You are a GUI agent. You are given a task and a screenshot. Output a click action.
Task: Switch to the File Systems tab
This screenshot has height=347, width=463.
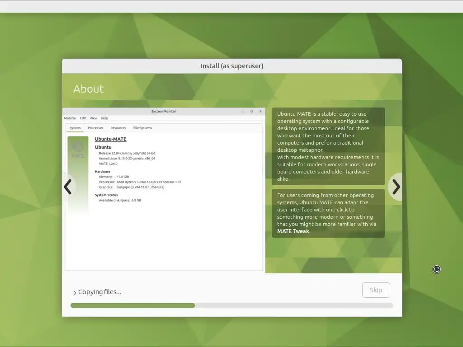tap(142, 128)
